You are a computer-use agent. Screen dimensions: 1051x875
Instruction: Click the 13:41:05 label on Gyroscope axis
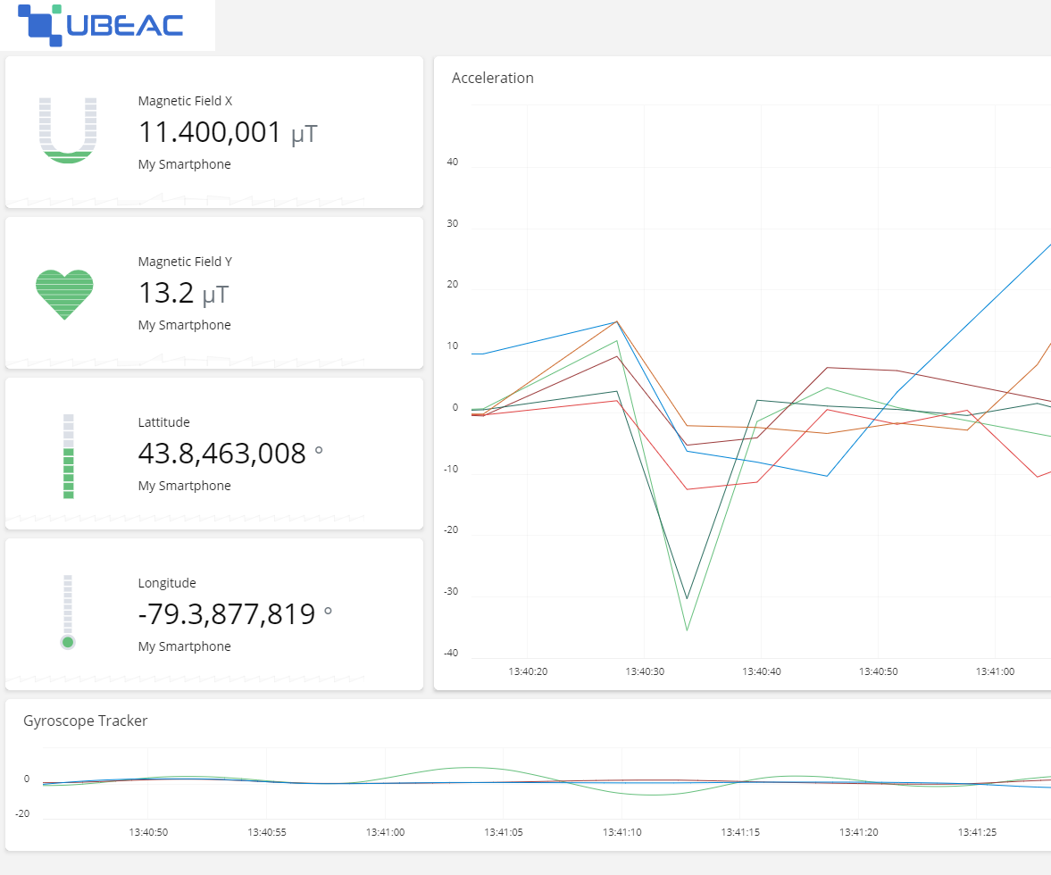504,832
